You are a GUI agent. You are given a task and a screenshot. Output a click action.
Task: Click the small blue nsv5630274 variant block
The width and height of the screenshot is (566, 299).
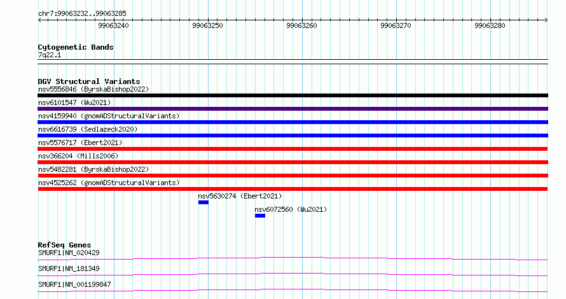pos(204,202)
